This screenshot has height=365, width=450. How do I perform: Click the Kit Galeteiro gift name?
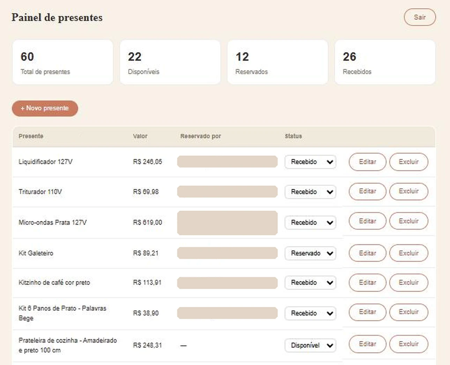(36, 253)
